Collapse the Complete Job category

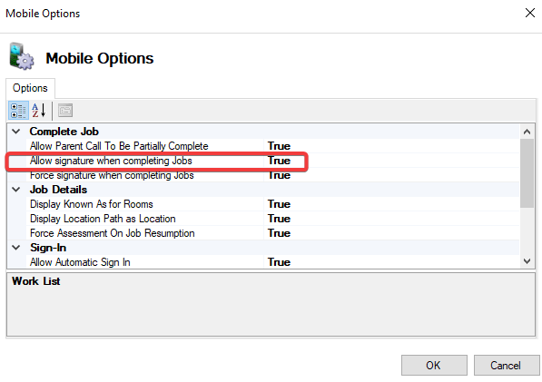[16, 132]
